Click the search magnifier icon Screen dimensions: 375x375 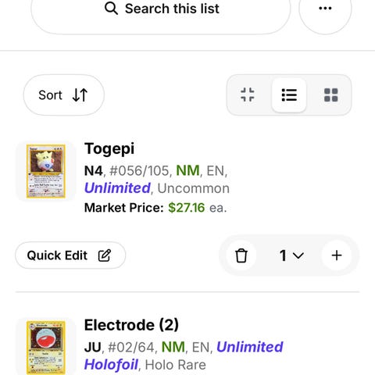[111, 8]
